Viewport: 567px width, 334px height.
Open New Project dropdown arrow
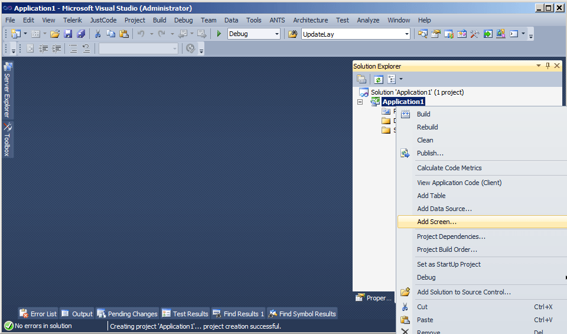[25, 34]
